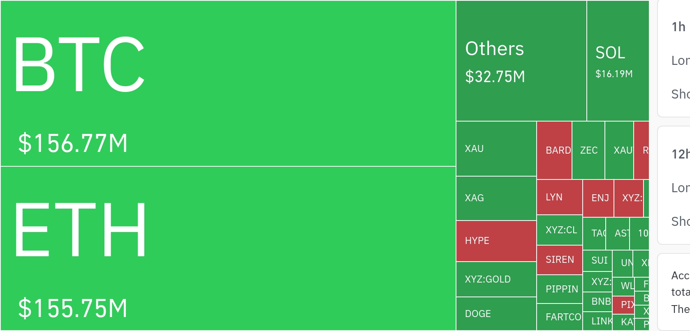Click the DOGE tile
This screenshot has height=331, width=690.
pyautogui.click(x=496, y=314)
